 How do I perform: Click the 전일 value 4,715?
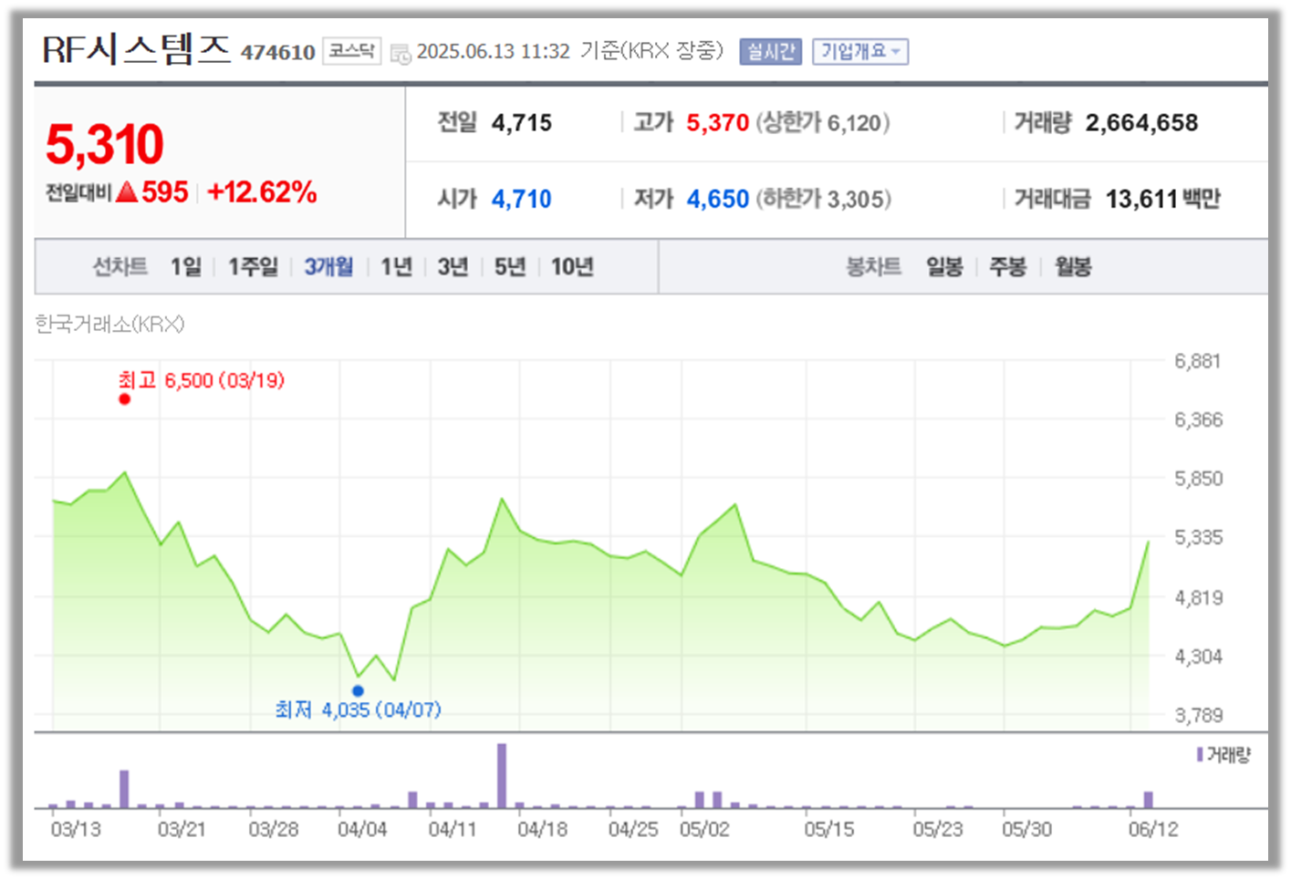[x=522, y=122]
